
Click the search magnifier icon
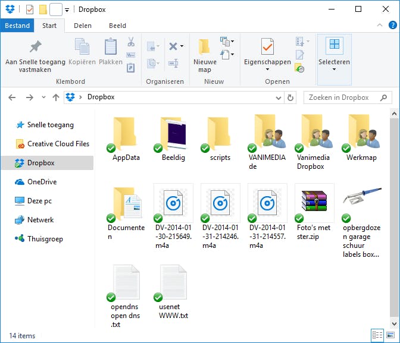pyautogui.click(x=383, y=97)
